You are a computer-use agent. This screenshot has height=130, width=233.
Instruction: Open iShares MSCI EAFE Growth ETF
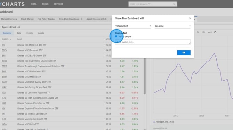32,56
